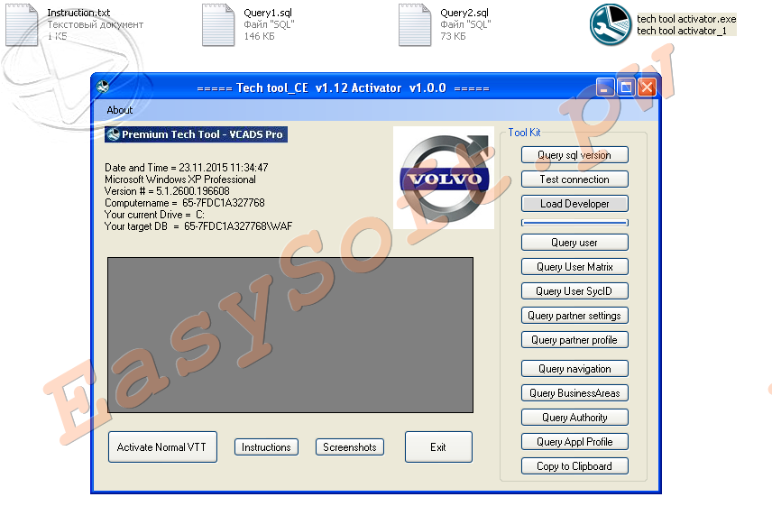Click the Version # text line
The width and height of the screenshot is (772, 506).
[x=167, y=191]
